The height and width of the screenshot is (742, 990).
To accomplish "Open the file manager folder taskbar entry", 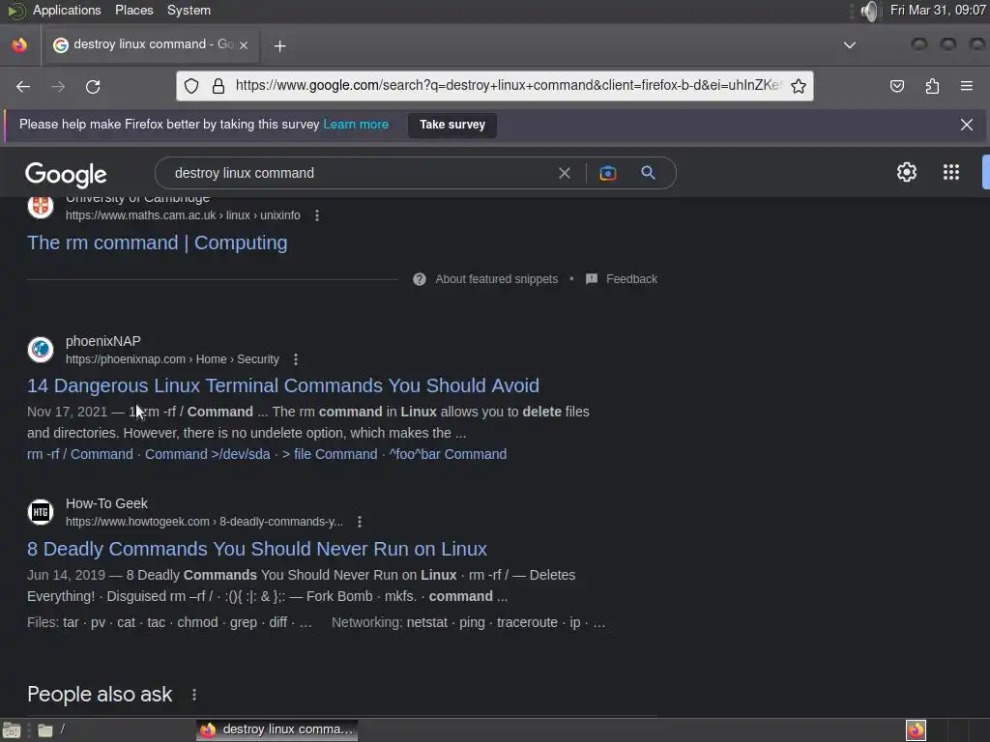I will 52,729.
